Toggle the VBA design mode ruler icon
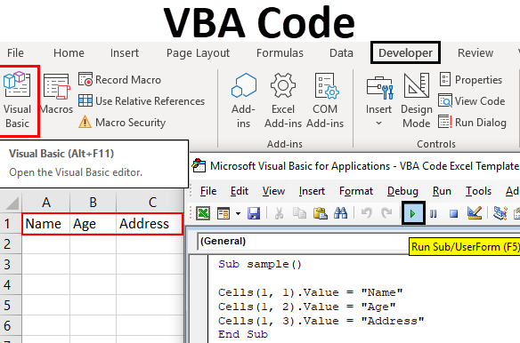520x343 pixels. coord(475,213)
